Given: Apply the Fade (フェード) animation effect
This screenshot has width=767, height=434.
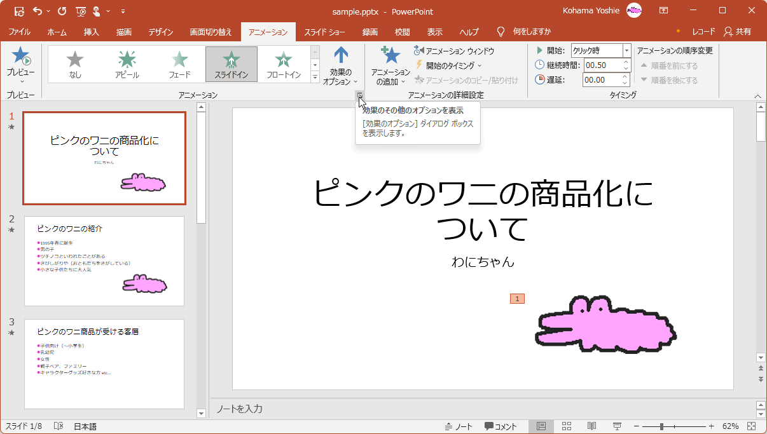Looking at the screenshot, I should (x=179, y=64).
